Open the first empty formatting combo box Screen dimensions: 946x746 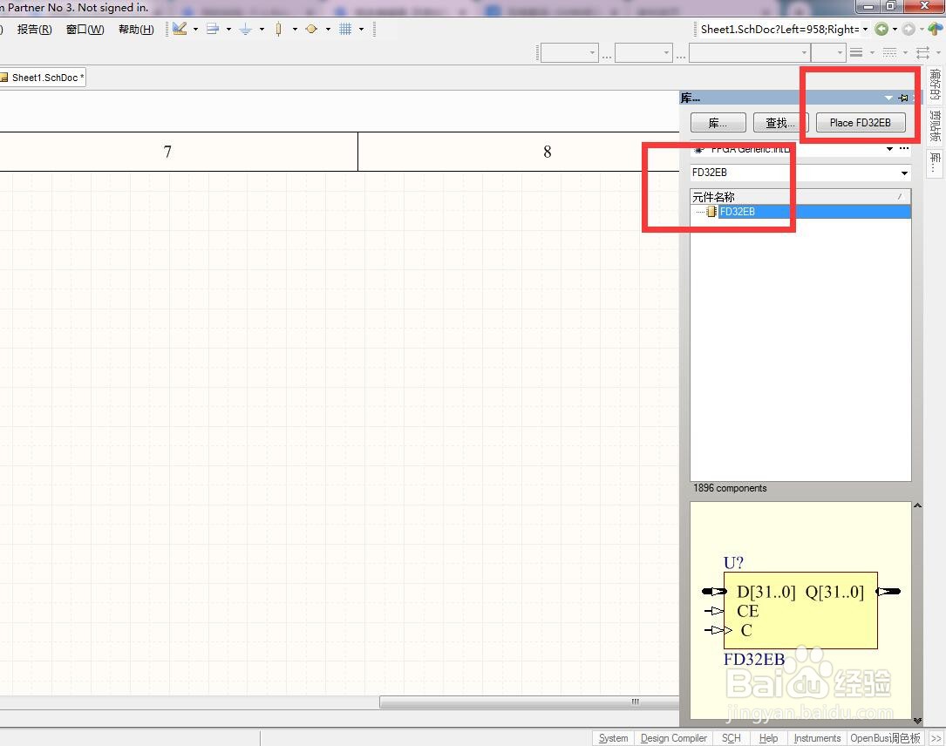569,53
